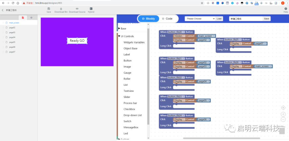The width and height of the screenshot is (289, 141).
Task: Open Gauge toolbox category
Action: click(127, 73)
